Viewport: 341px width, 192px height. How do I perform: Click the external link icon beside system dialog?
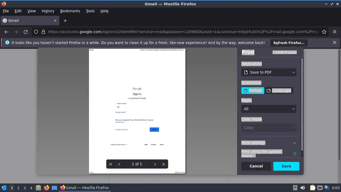click(295, 154)
